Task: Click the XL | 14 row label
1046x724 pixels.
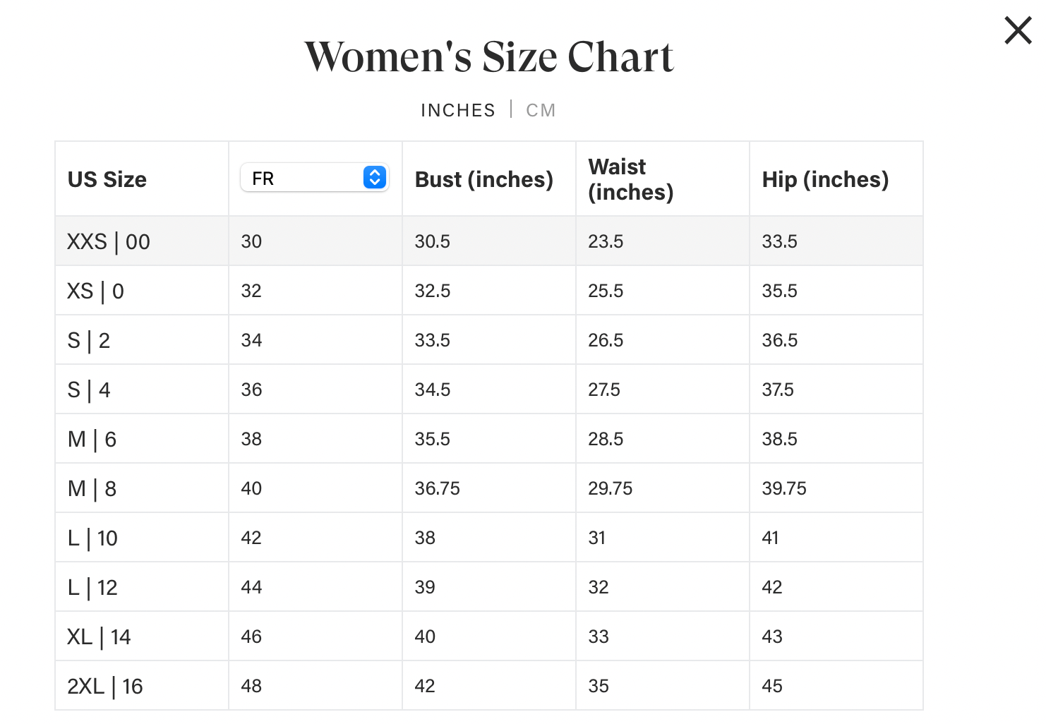Action: [x=99, y=637]
